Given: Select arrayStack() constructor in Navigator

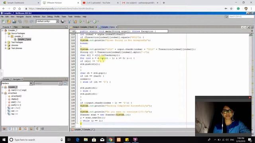Looking at the screenshot, I should pos(16,96).
